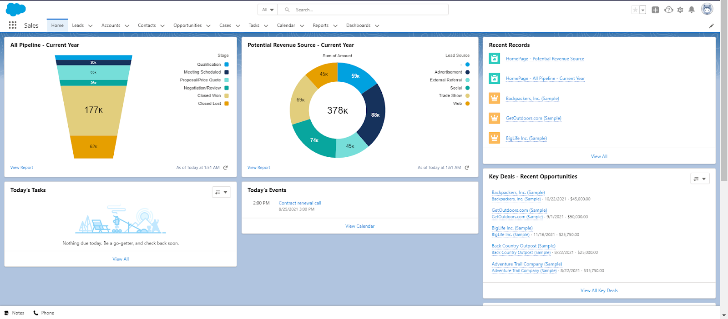Open the Contract renewal call event
Image resolution: width=728 pixels, height=319 pixels.
pos(300,203)
